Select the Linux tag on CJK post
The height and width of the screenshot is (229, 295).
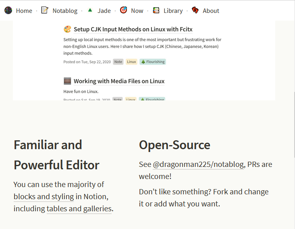coord(131,62)
